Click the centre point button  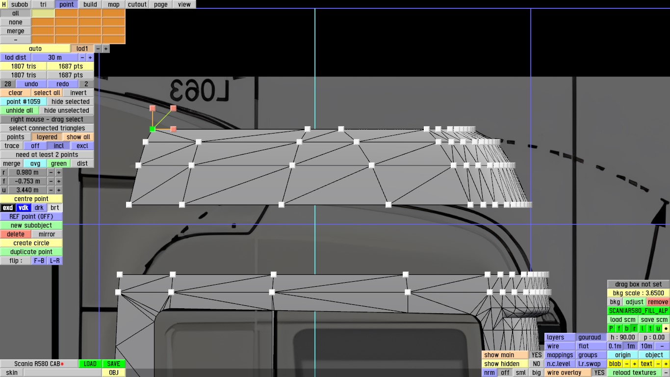tap(31, 199)
